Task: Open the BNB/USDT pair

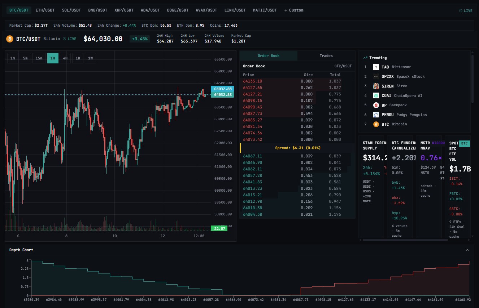Action: pyautogui.click(x=98, y=10)
